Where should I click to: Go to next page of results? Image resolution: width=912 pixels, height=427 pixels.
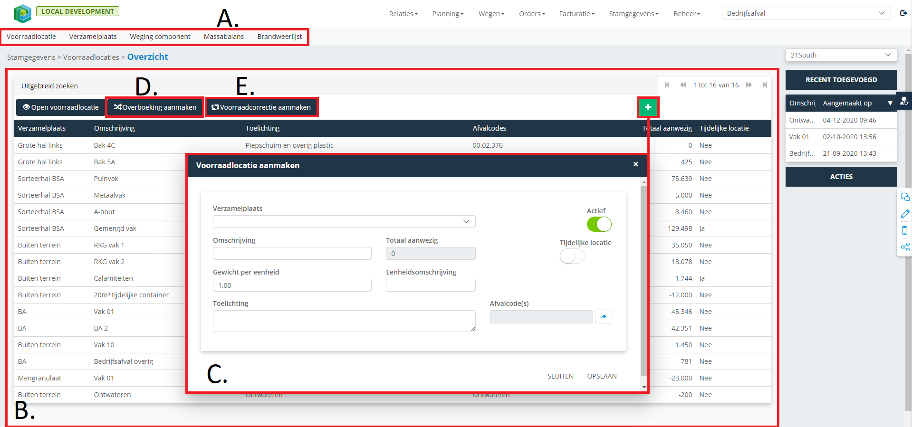(x=749, y=85)
